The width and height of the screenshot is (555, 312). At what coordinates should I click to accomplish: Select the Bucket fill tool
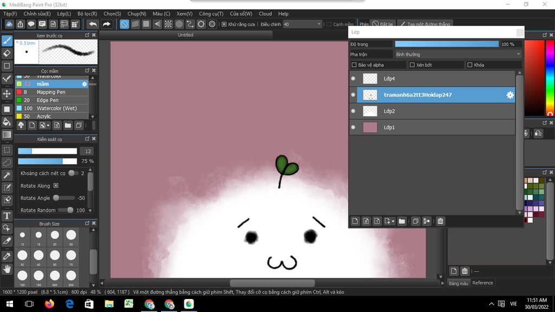click(x=7, y=122)
